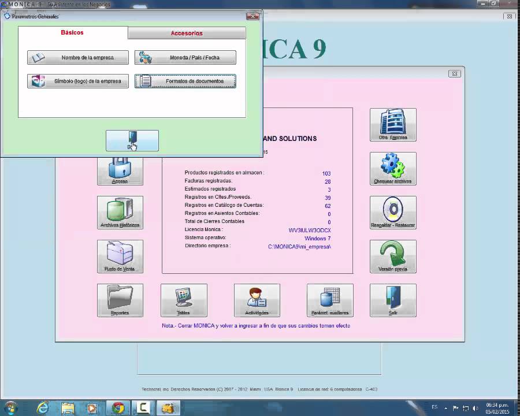Close the pink parameters panel

pyautogui.click(x=454, y=73)
